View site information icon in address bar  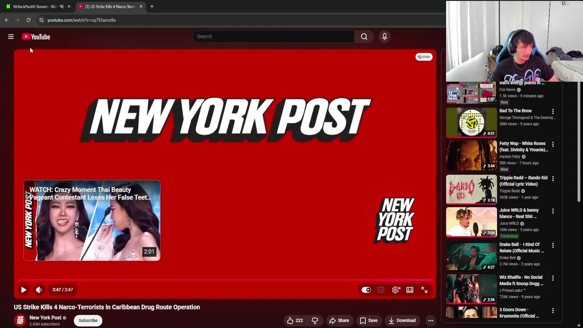click(41, 20)
